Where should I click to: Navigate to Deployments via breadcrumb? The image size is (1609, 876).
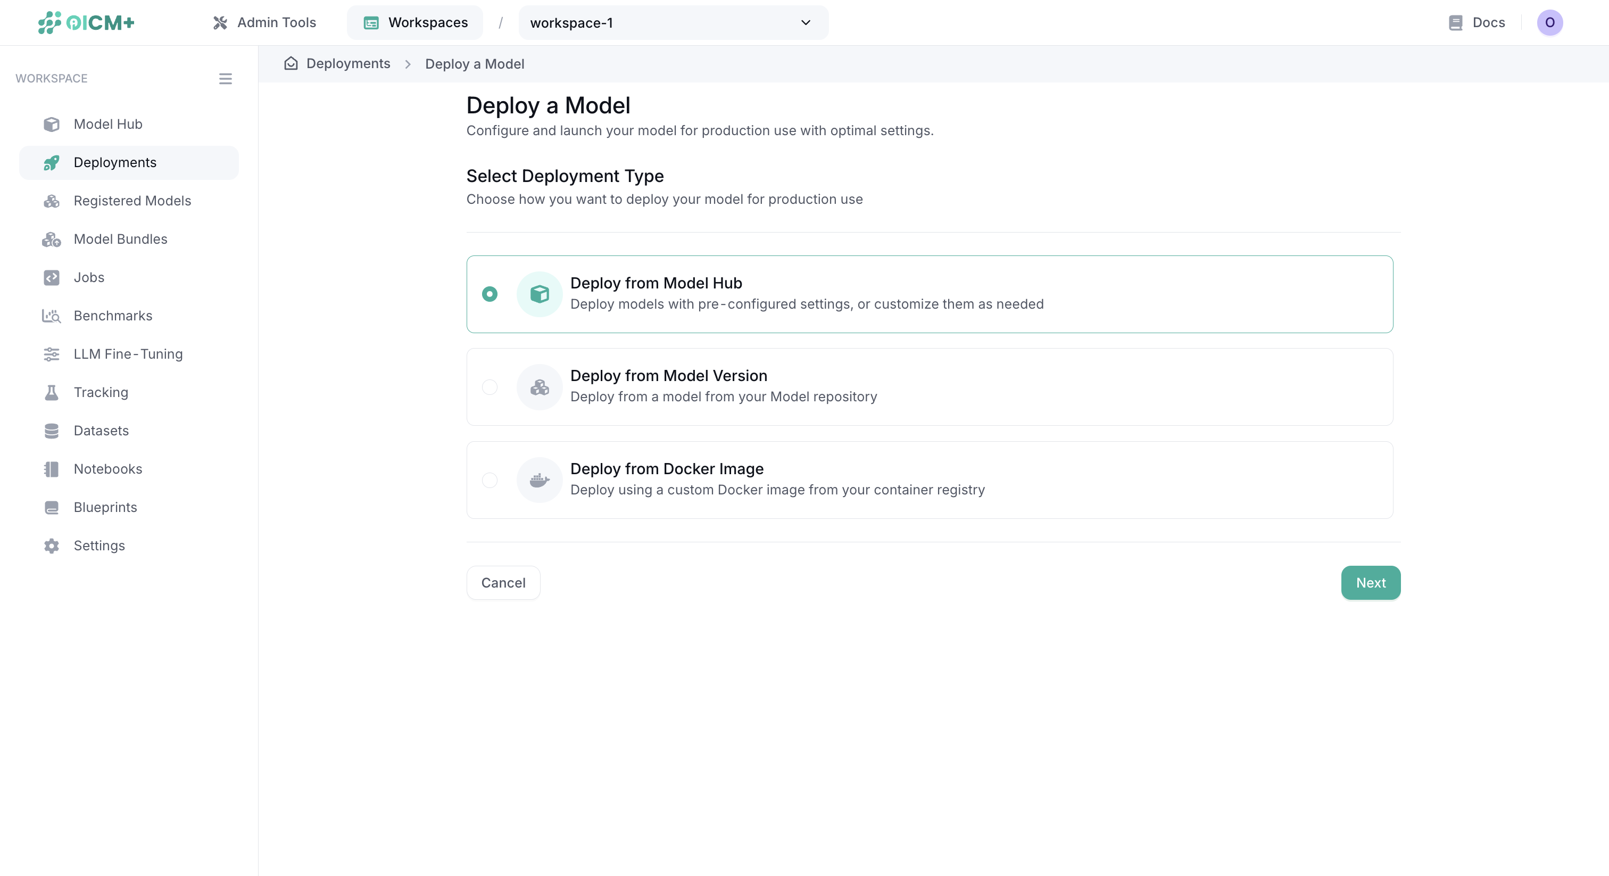pyautogui.click(x=347, y=63)
